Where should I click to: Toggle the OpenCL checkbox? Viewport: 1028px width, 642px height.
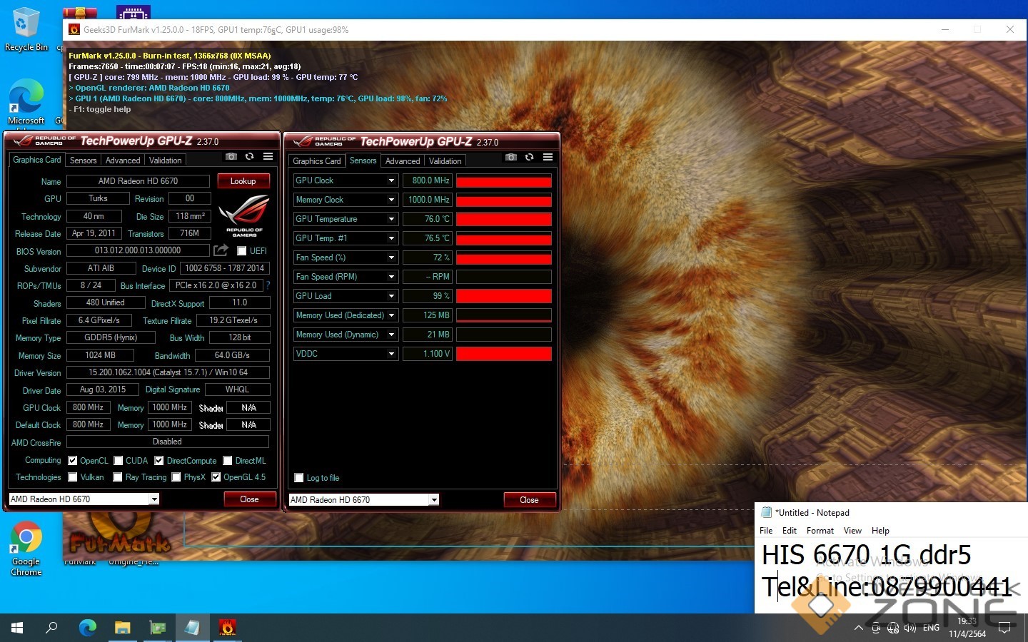point(72,461)
